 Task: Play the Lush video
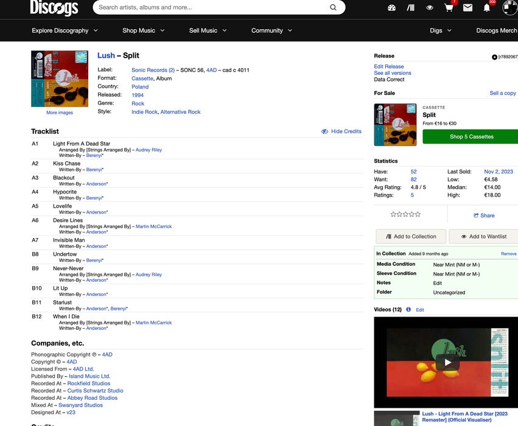(x=447, y=362)
